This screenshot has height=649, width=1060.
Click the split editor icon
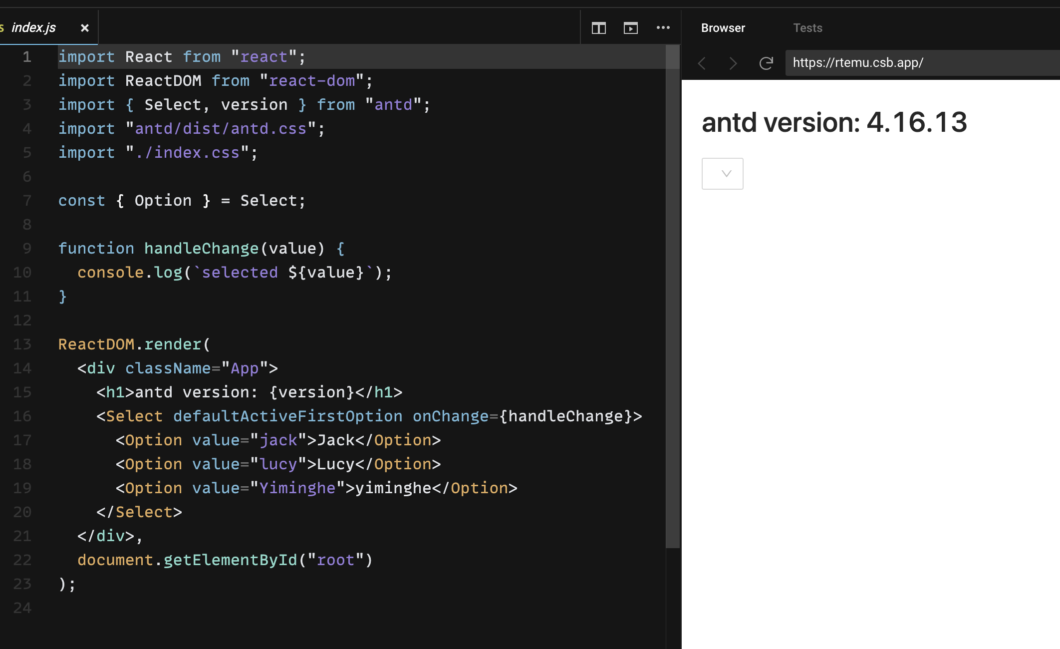click(x=598, y=28)
